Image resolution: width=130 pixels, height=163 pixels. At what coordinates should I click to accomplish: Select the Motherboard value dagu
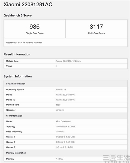pos(58,105)
